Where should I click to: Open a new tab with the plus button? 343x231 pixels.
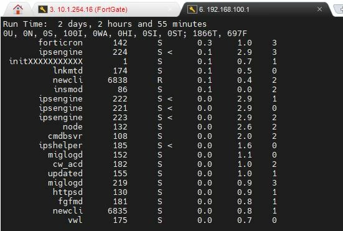340,9
